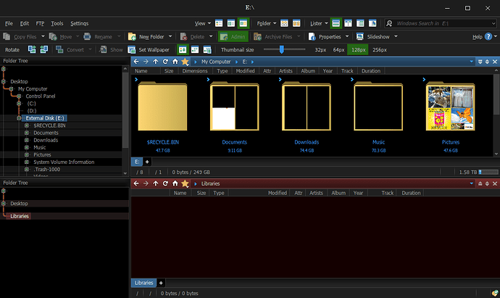Image resolution: width=500 pixels, height=298 pixels.
Task: Click the Windows Search input field
Action: coord(441,23)
